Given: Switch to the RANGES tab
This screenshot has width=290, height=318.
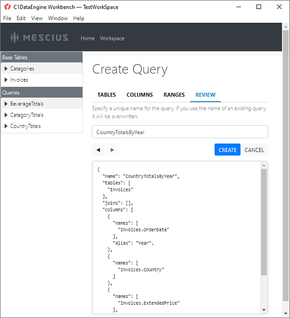Looking at the screenshot, I should (x=174, y=95).
